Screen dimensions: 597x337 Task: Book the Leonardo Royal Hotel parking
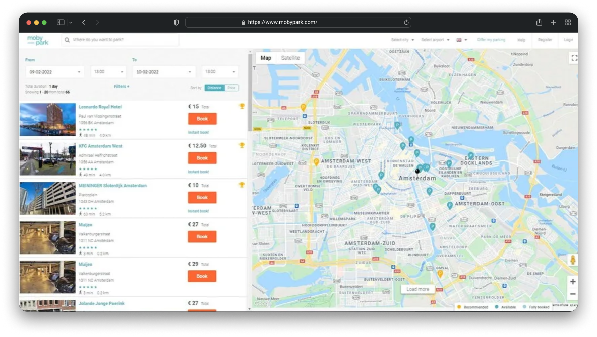202,119
